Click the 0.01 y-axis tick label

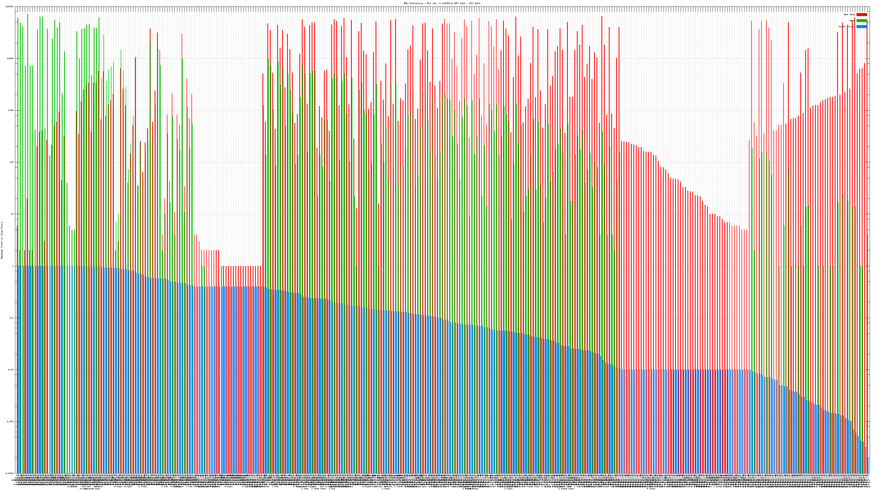tap(11, 370)
